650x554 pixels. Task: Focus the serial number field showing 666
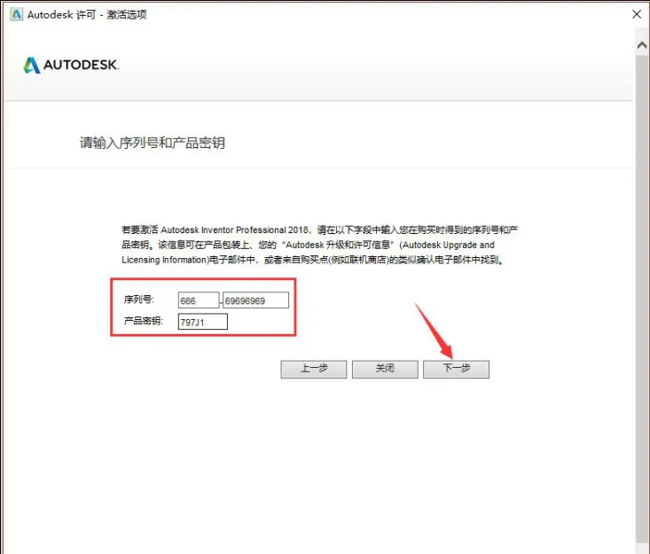(x=199, y=300)
